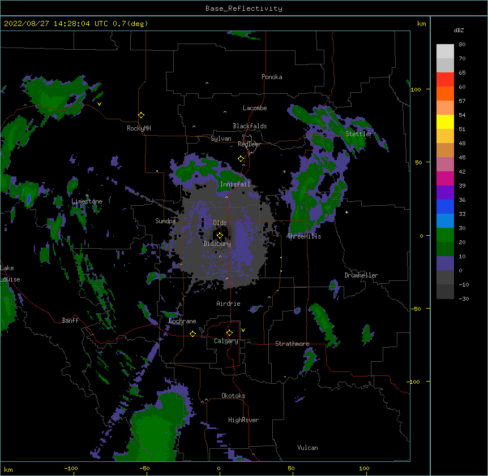Select the RedDeer city label
Screen dimensions: 488x476
pos(249,144)
